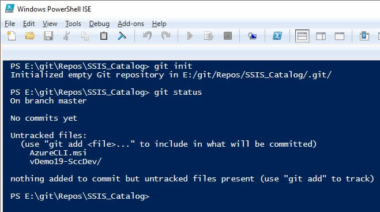Open the File menu

click(x=10, y=24)
